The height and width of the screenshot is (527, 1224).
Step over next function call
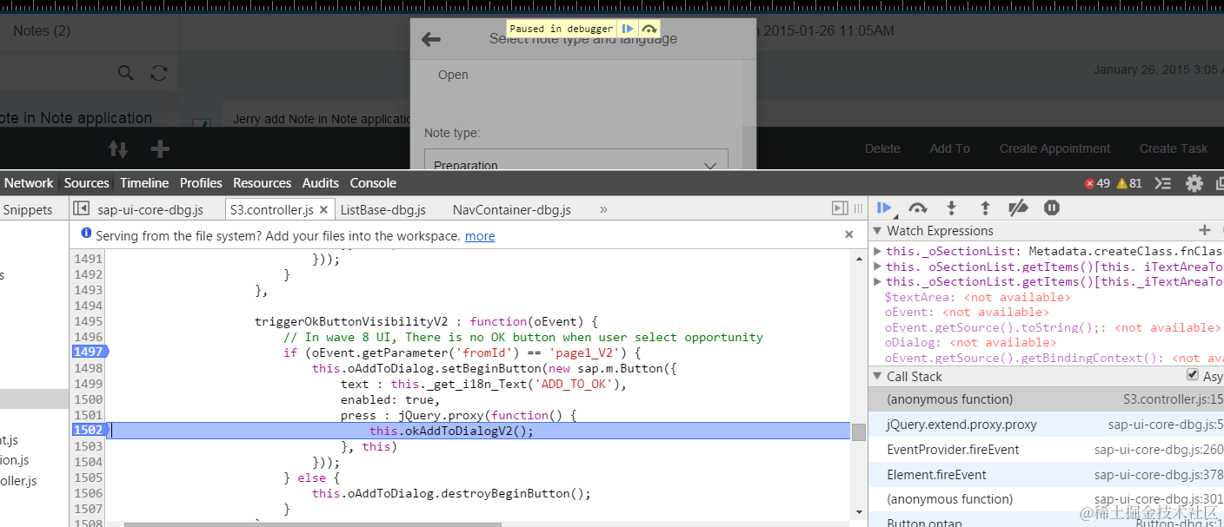click(918, 208)
